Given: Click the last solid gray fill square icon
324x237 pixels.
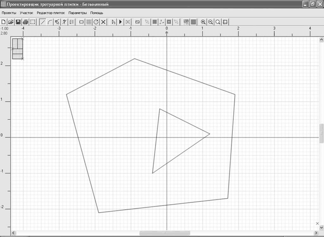Looking at the screenshot, I should coord(193,22).
